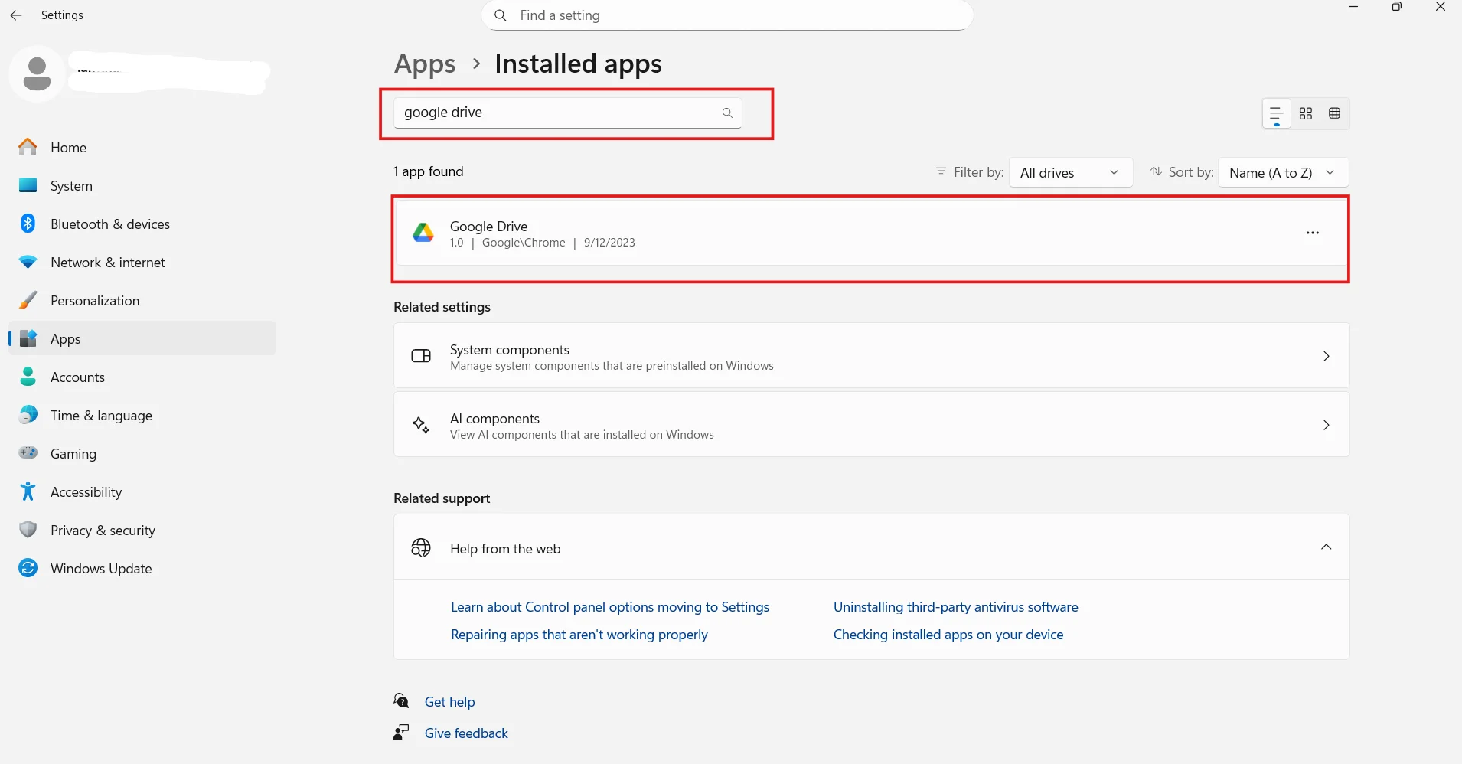Click the back arrow to leave Settings page
The width and height of the screenshot is (1462, 764).
pyautogui.click(x=17, y=15)
